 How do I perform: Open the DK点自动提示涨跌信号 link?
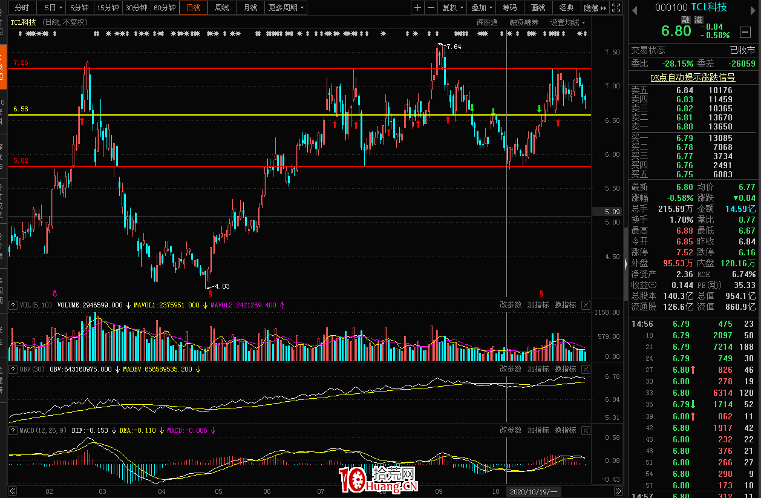[693, 77]
